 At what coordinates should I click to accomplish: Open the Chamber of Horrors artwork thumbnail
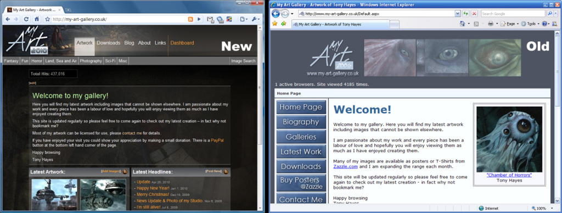(509, 139)
